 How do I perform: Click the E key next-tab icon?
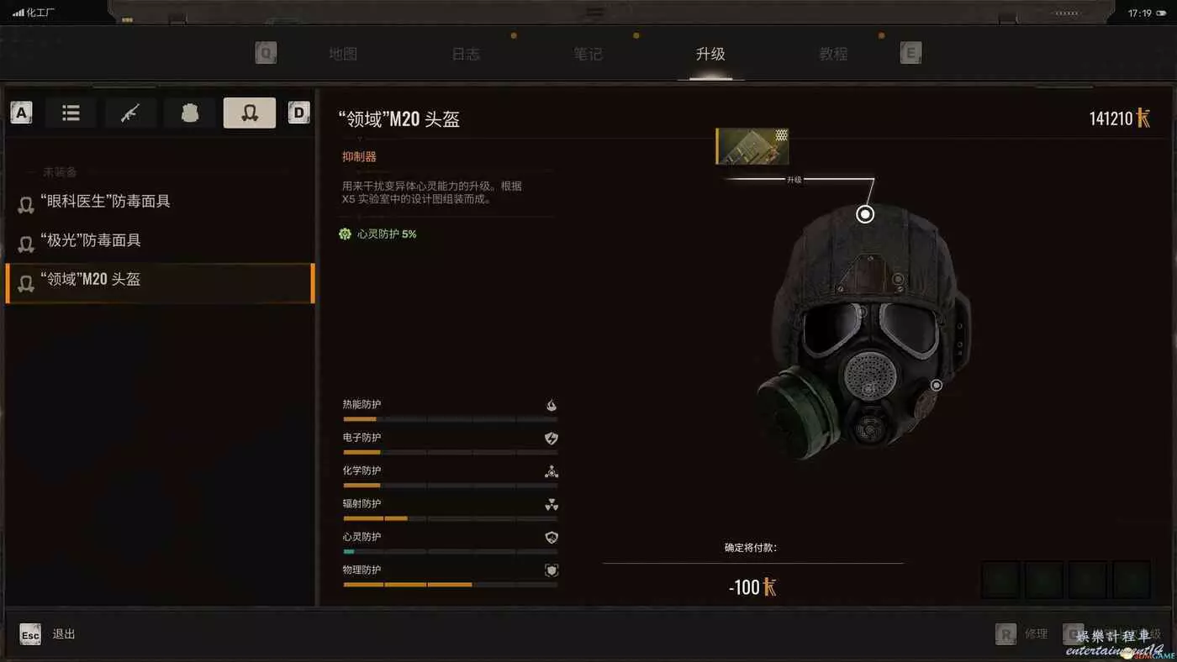(x=910, y=54)
